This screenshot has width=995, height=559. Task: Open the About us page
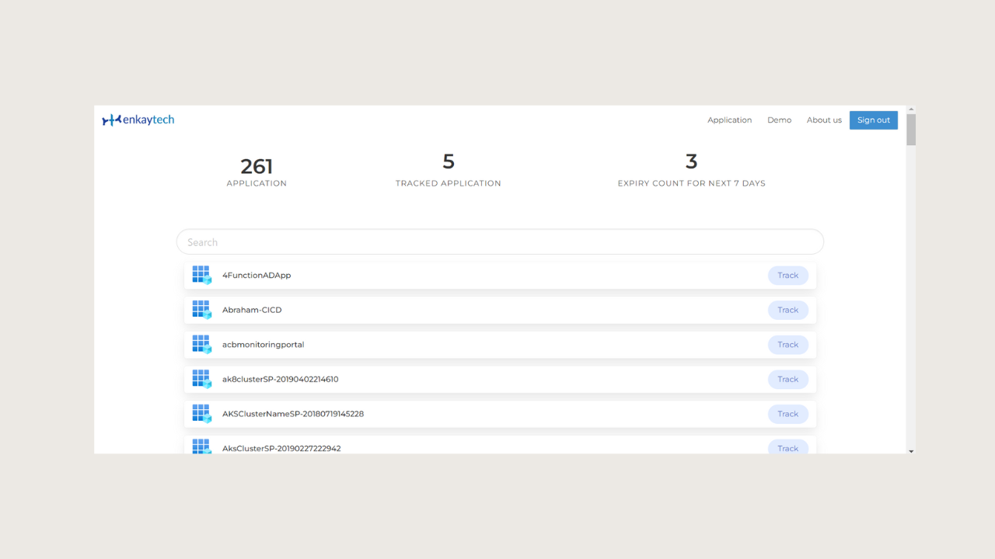pos(824,120)
